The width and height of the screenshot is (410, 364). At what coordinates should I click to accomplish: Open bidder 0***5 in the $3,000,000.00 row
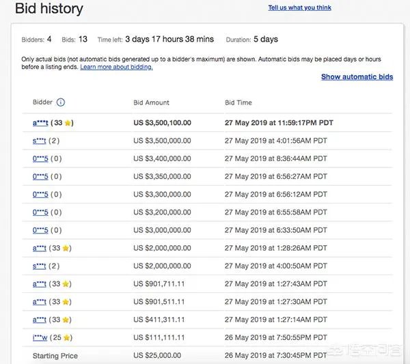[x=39, y=230]
